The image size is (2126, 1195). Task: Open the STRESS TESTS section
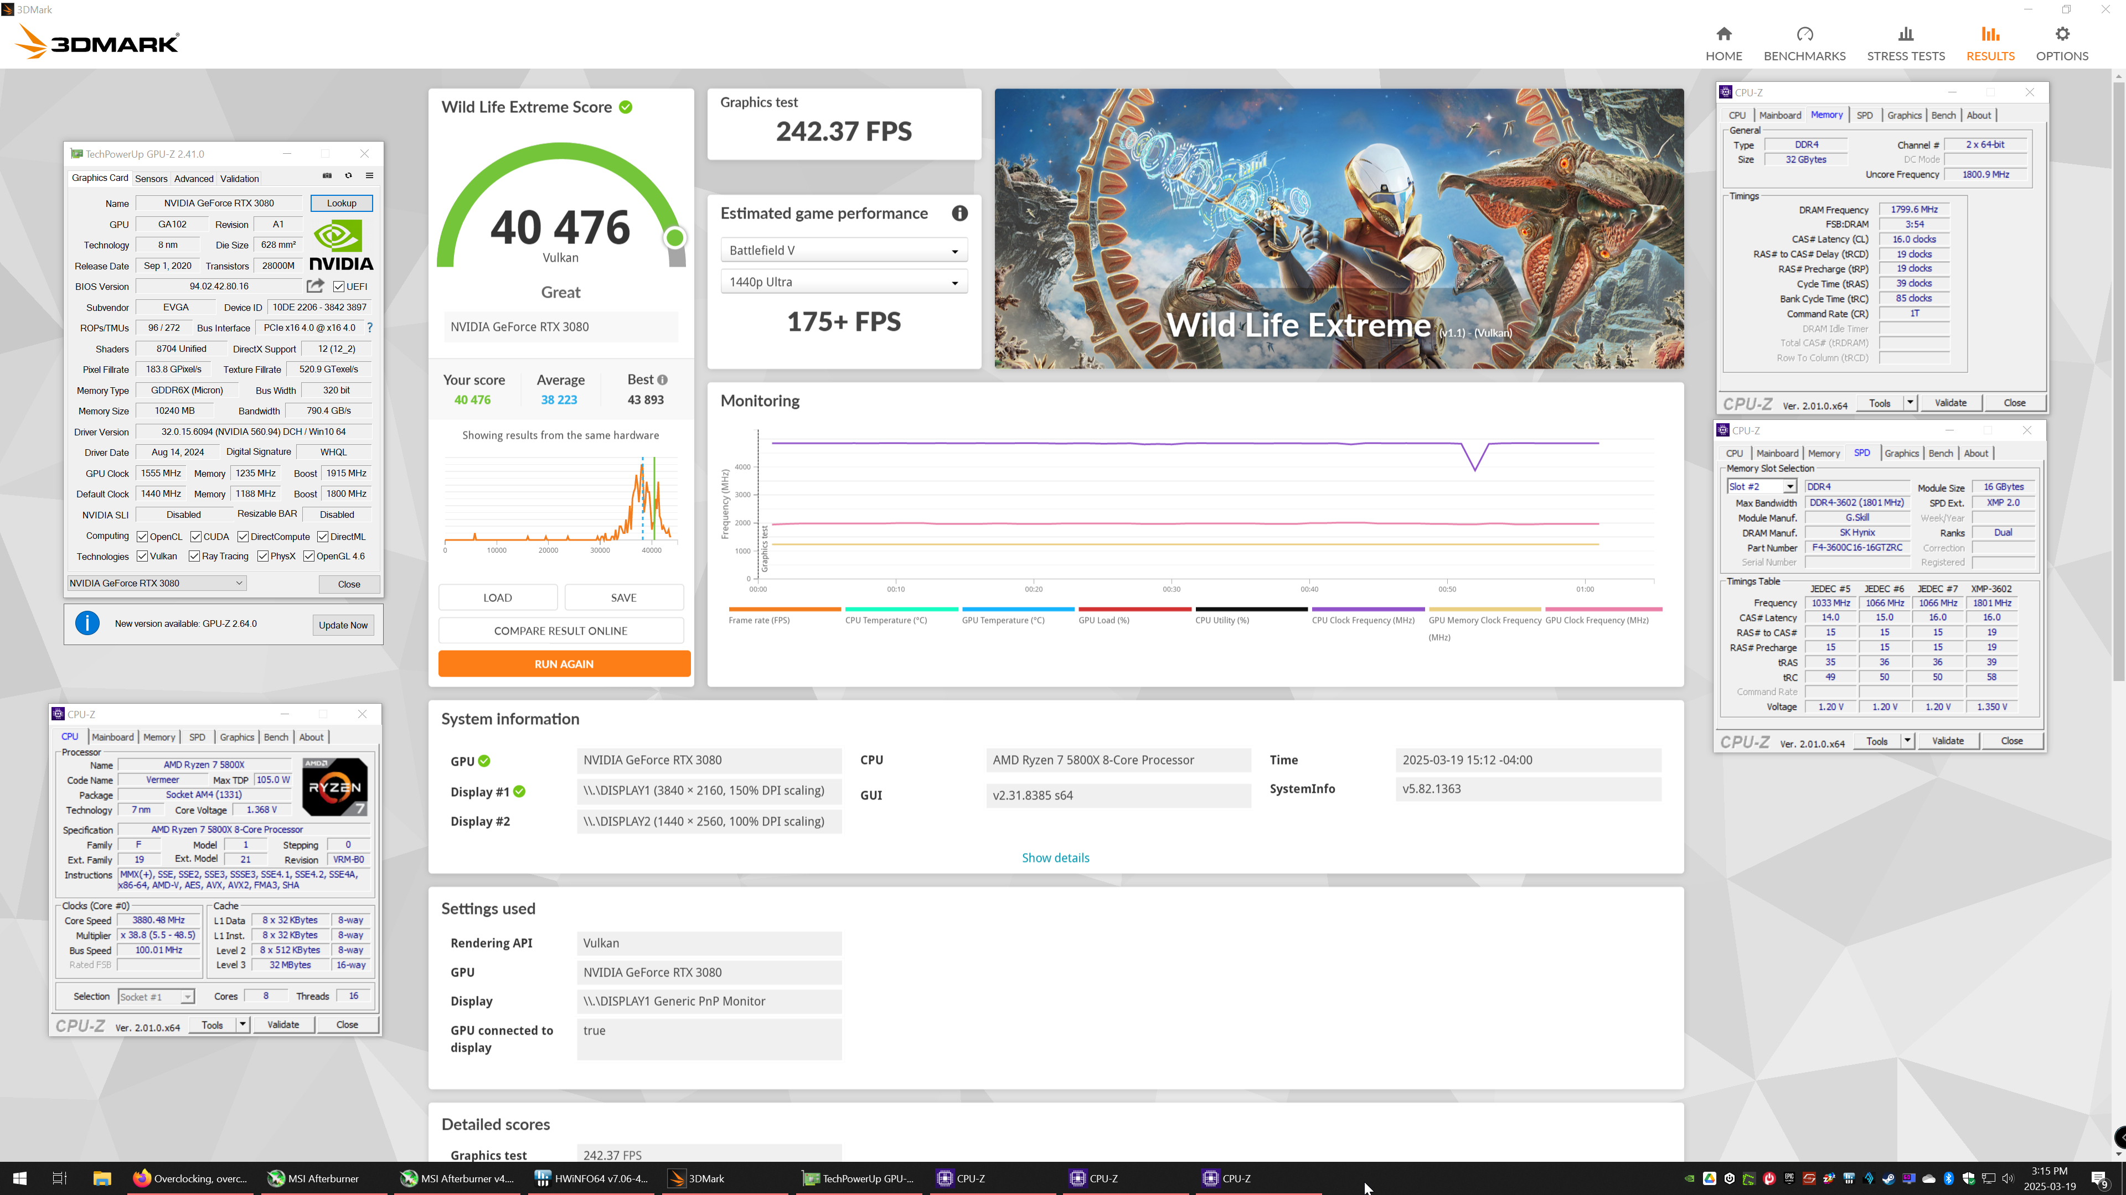click(1906, 44)
